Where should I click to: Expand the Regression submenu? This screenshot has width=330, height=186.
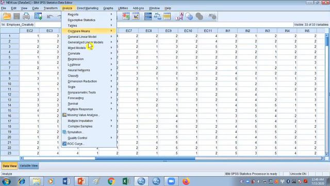[89, 59]
